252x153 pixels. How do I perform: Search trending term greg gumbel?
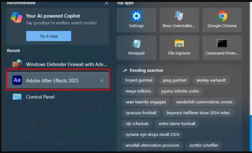pos(175,80)
